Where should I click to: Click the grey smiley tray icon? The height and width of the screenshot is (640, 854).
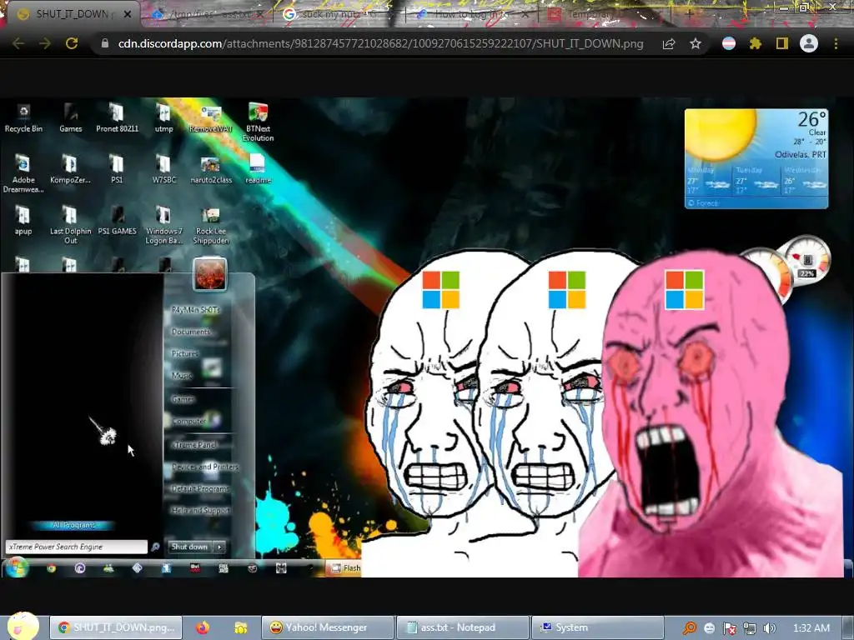click(710, 628)
